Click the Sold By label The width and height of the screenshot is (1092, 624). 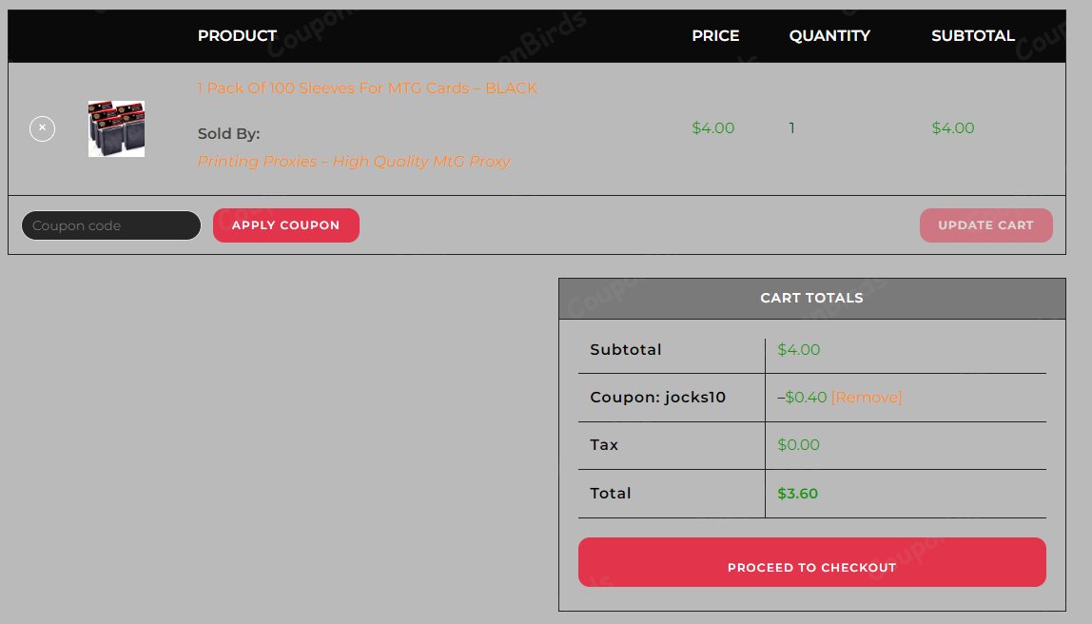click(228, 134)
